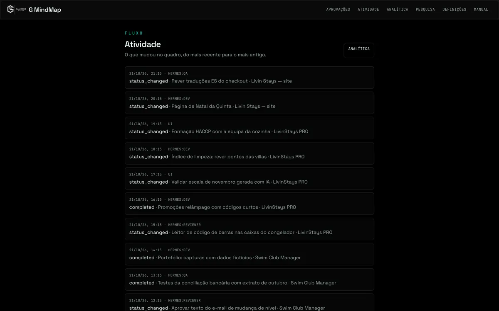Click the 15:15 HERMES:REVIEWER timestamp
This screenshot has height=311, width=499.
coord(165,225)
